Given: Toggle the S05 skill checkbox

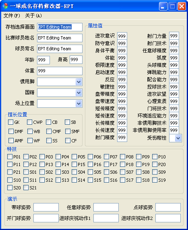Looking at the screenshot, I should (x=90, y=172).
